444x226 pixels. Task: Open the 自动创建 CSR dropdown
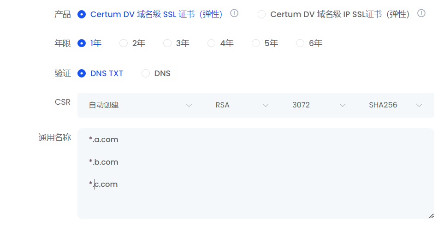141,105
